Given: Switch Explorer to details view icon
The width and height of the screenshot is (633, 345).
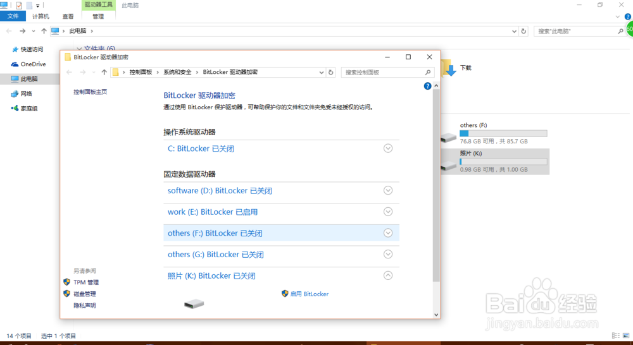Looking at the screenshot, I should point(616,336).
